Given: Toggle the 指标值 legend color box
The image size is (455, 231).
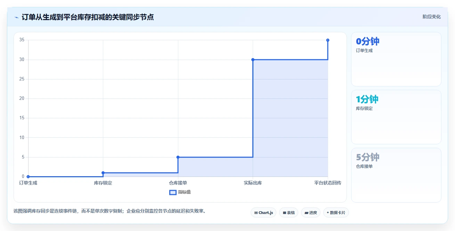Looking at the screenshot, I should tap(173, 192).
